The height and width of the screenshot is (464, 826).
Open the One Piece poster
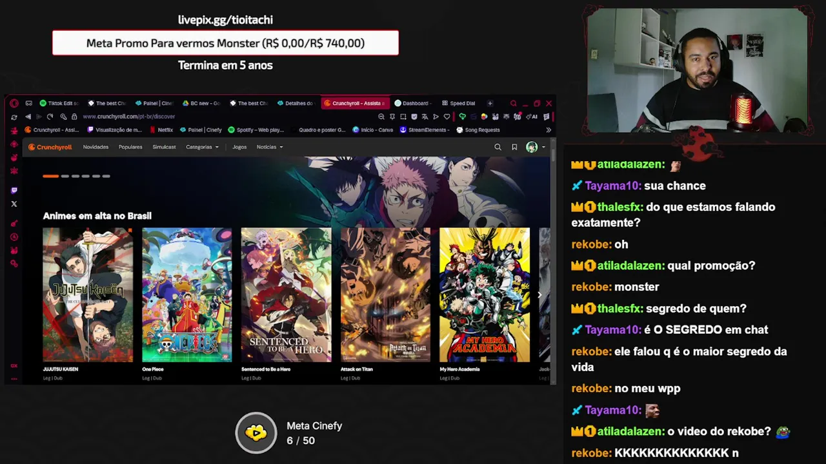point(187,295)
